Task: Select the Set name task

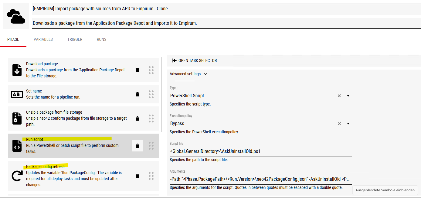Action: [76, 94]
